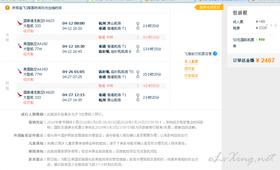
Task: Select flight name 国泰港龙航空KA623
Action: point(39,21)
